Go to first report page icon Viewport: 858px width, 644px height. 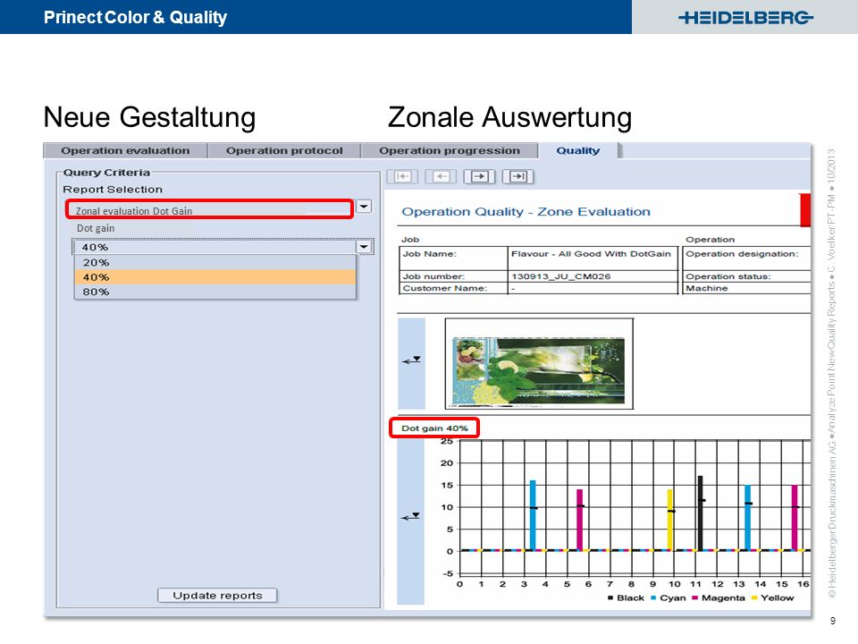403,176
